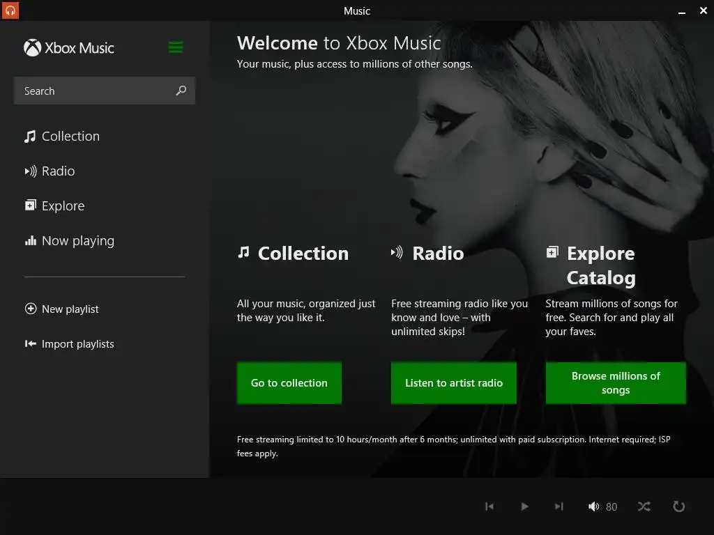Click the circled plus icon for New playlist
The height and width of the screenshot is (535, 714).
click(31, 309)
